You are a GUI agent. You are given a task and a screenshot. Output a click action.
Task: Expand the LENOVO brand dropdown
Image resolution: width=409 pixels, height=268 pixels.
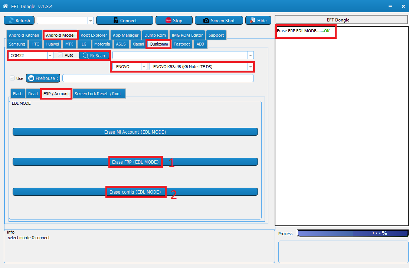[x=144, y=67]
